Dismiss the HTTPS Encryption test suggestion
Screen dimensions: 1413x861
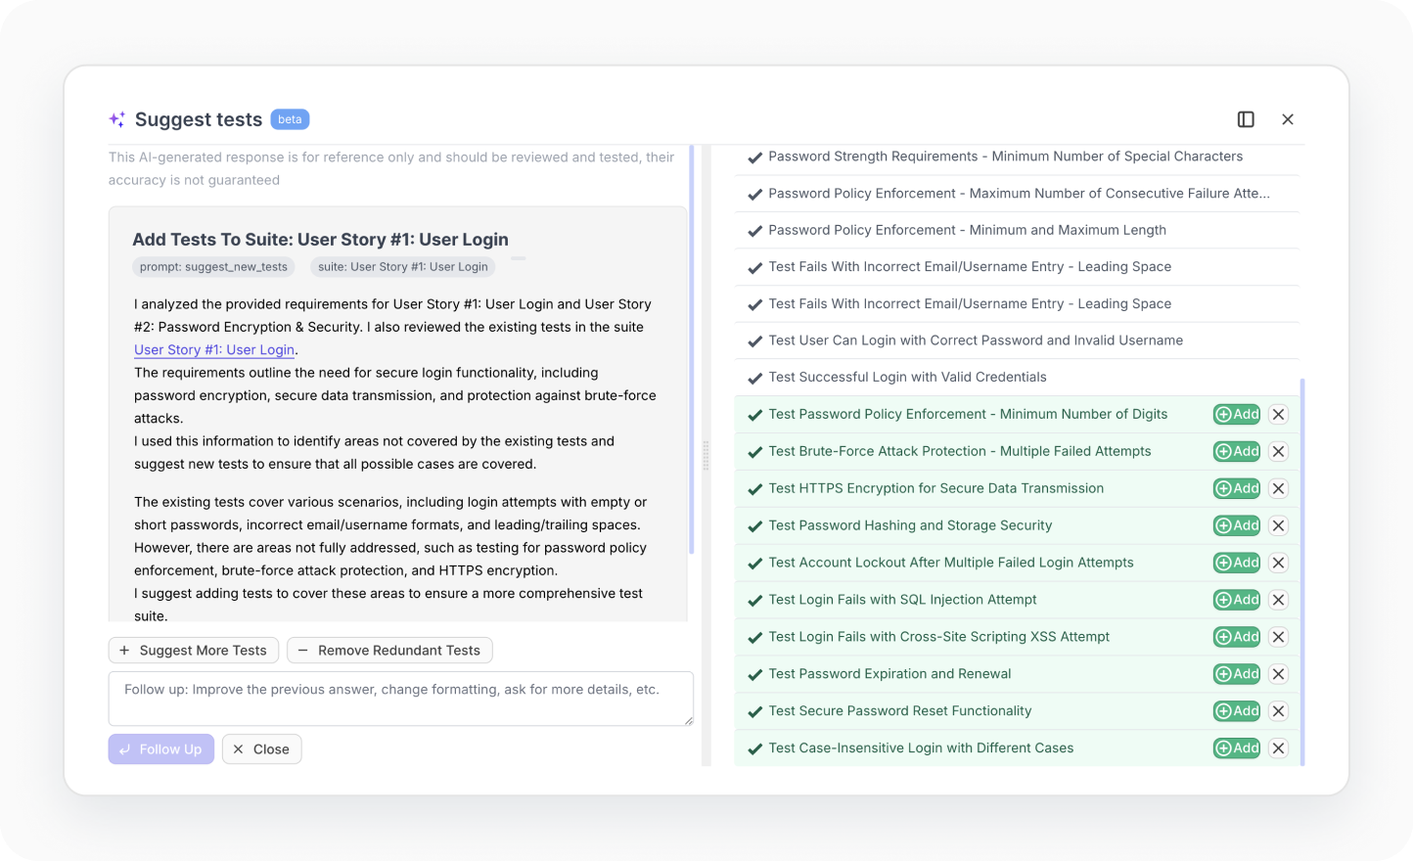click(x=1278, y=488)
